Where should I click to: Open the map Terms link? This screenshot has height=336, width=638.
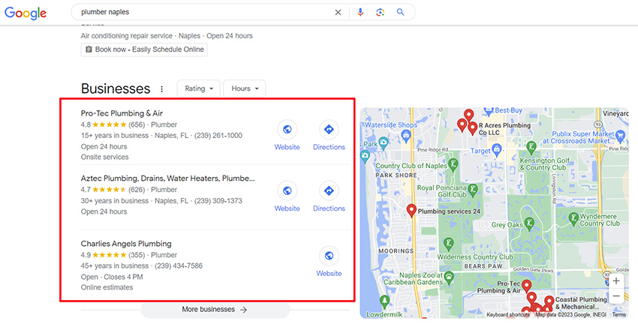tap(619, 315)
